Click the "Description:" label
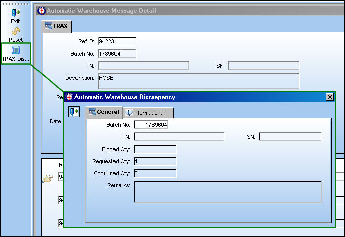Screen dimensions: 345x237 80,78
